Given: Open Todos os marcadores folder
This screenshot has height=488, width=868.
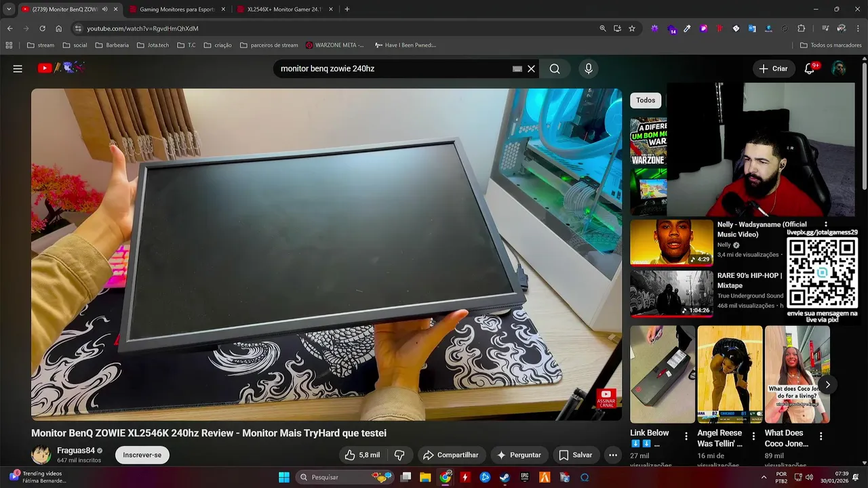Looking at the screenshot, I should (831, 45).
